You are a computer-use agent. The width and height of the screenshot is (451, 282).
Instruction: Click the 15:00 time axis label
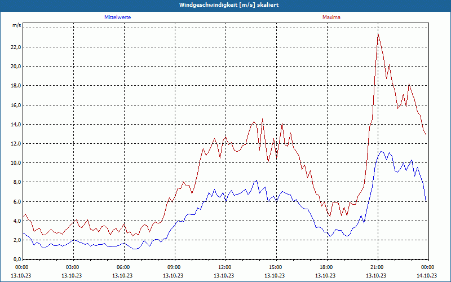[x=277, y=267]
